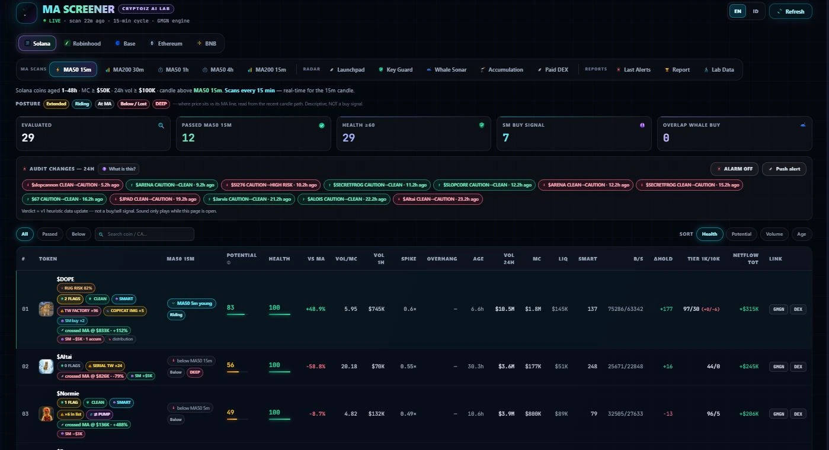Image resolution: width=829 pixels, height=450 pixels.
Task: Open the MA50 4h scan tab
Action: [x=218, y=70]
